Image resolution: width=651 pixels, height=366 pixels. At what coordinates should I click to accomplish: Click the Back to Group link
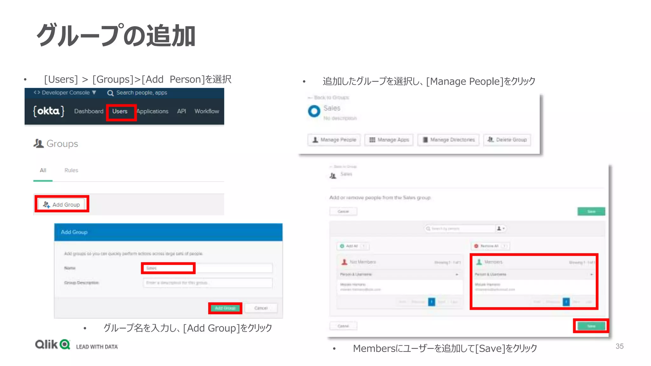[x=343, y=166]
